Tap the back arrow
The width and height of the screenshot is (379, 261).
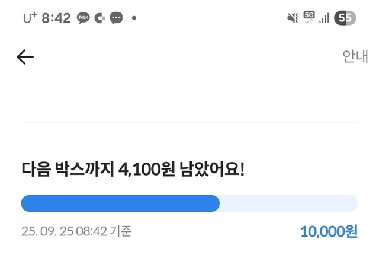pos(25,57)
